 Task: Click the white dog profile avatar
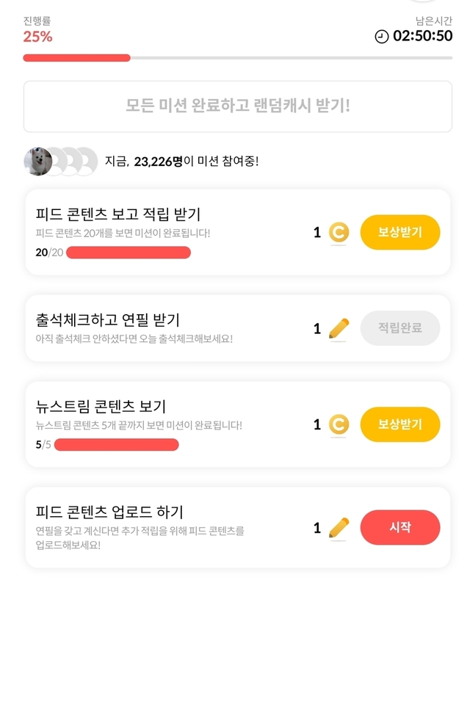(x=38, y=162)
